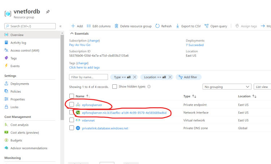271x164 pixels.
Task: Sort by Name column
Action: tap(83, 96)
